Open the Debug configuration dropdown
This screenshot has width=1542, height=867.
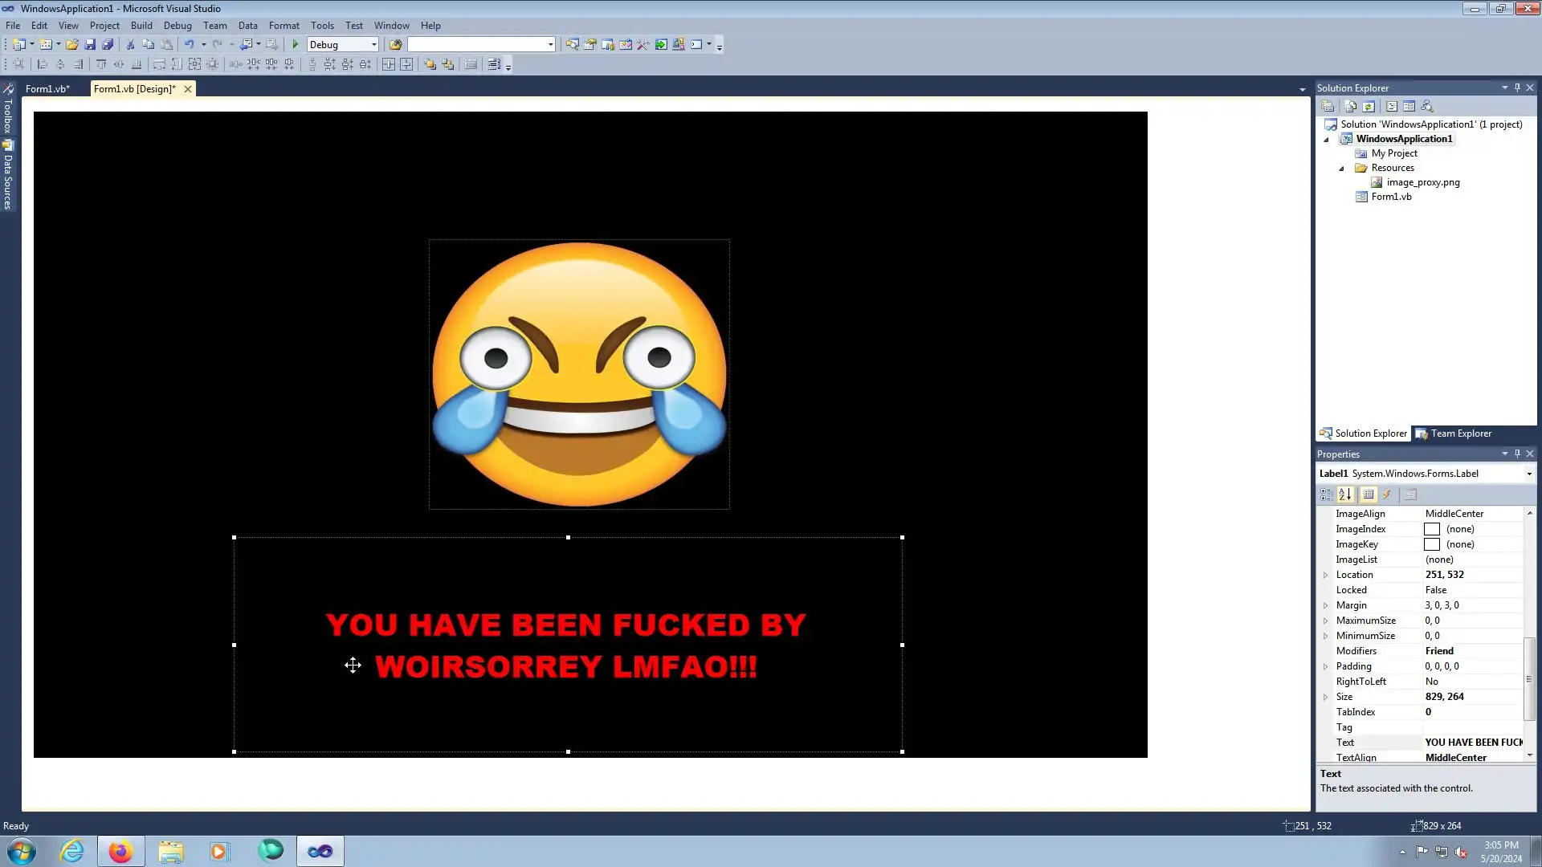[373, 44]
